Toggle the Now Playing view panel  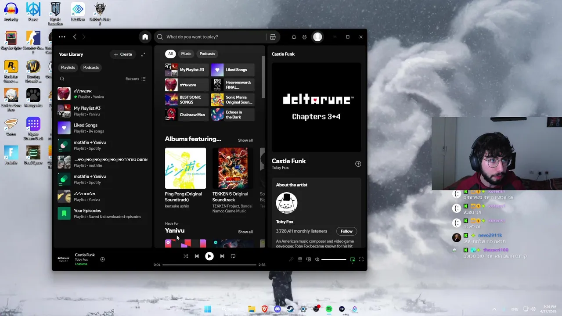coord(352,259)
